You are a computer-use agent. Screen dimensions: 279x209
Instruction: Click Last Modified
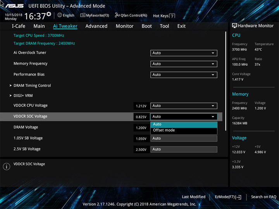tap(194, 197)
